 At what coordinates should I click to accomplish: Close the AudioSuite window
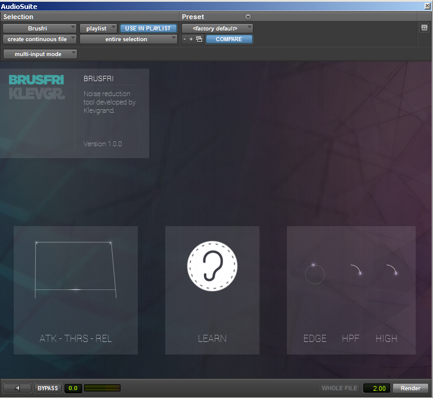pyautogui.click(x=427, y=6)
